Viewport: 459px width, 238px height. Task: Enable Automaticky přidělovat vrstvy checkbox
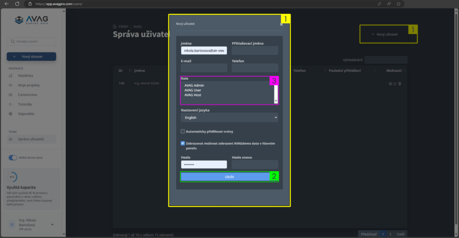pyautogui.click(x=183, y=132)
